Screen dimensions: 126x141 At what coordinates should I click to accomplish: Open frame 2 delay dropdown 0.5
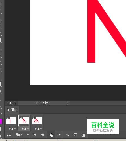click(x=25, y=129)
